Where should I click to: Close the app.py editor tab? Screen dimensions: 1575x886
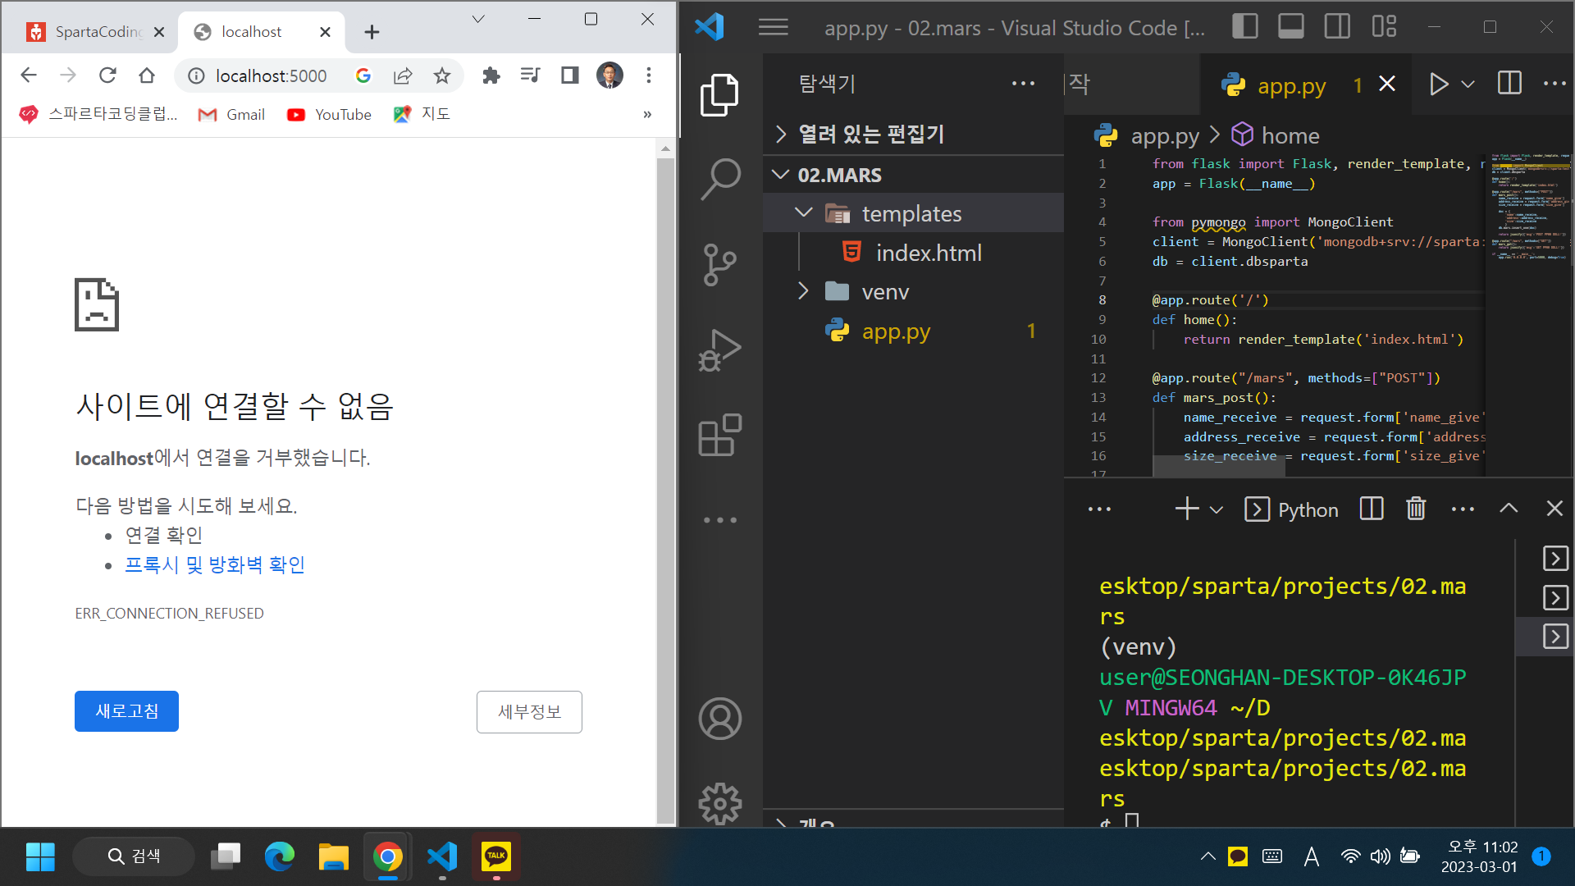(x=1387, y=84)
